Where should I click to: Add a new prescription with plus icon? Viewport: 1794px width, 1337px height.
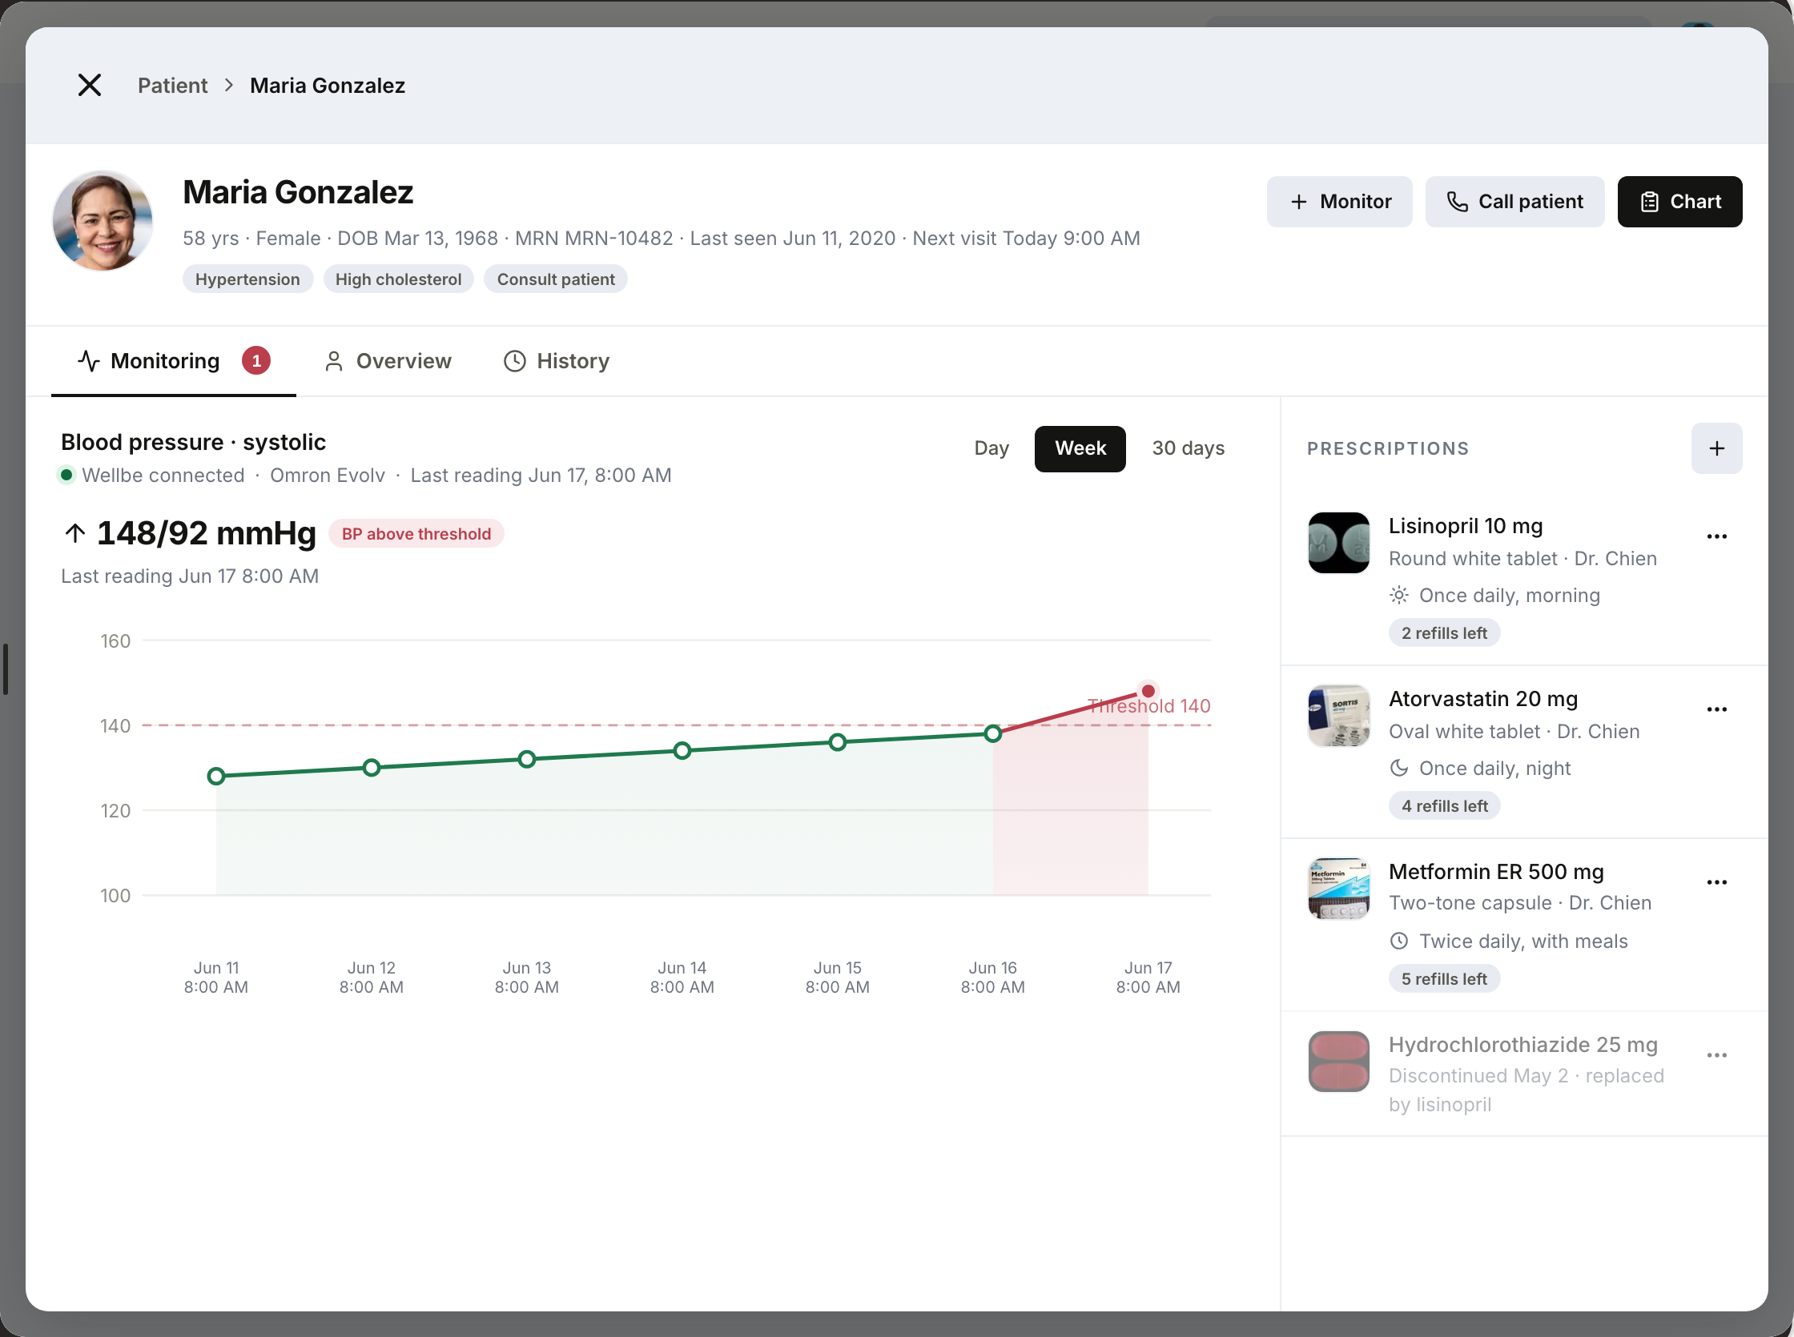coord(1716,448)
